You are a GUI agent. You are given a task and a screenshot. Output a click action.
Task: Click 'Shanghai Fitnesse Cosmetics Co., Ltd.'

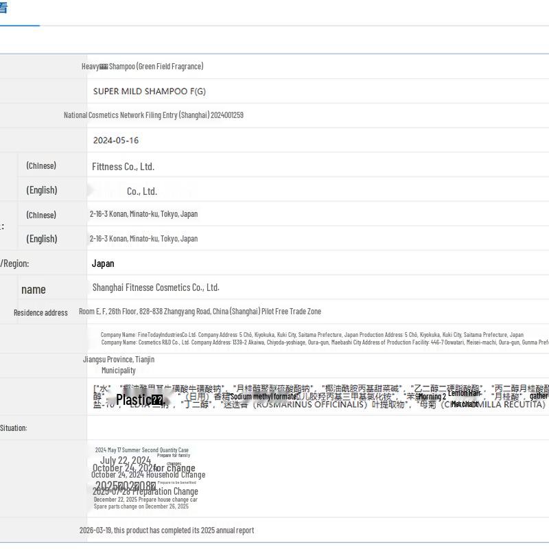[156, 288]
